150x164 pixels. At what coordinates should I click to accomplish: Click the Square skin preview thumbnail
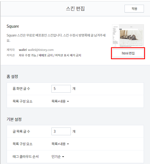point(128,36)
